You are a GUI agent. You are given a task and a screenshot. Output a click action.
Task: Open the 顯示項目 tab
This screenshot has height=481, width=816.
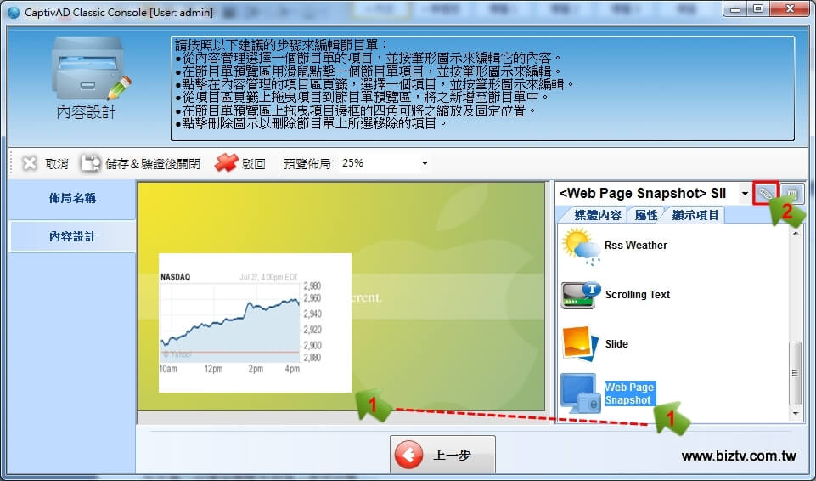click(695, 215)
